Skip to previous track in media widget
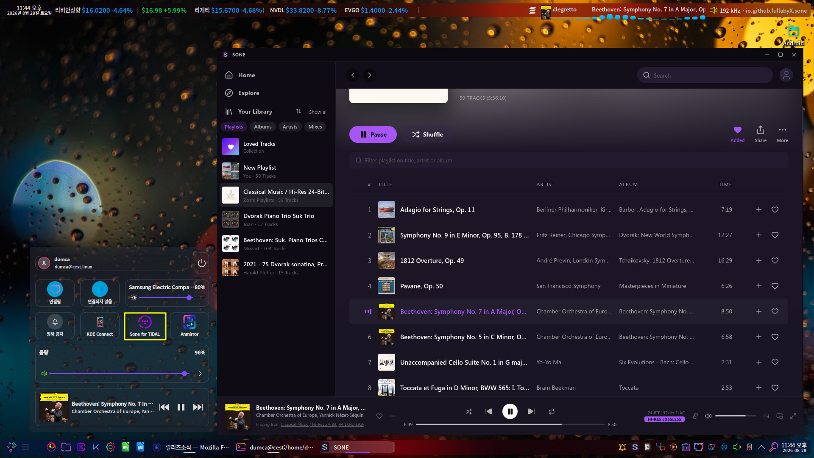This screenshot has width=814, height=458. tap(164, 407)
